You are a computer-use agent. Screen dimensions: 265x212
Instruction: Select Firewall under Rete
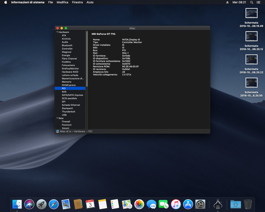(x=70, y=122)
